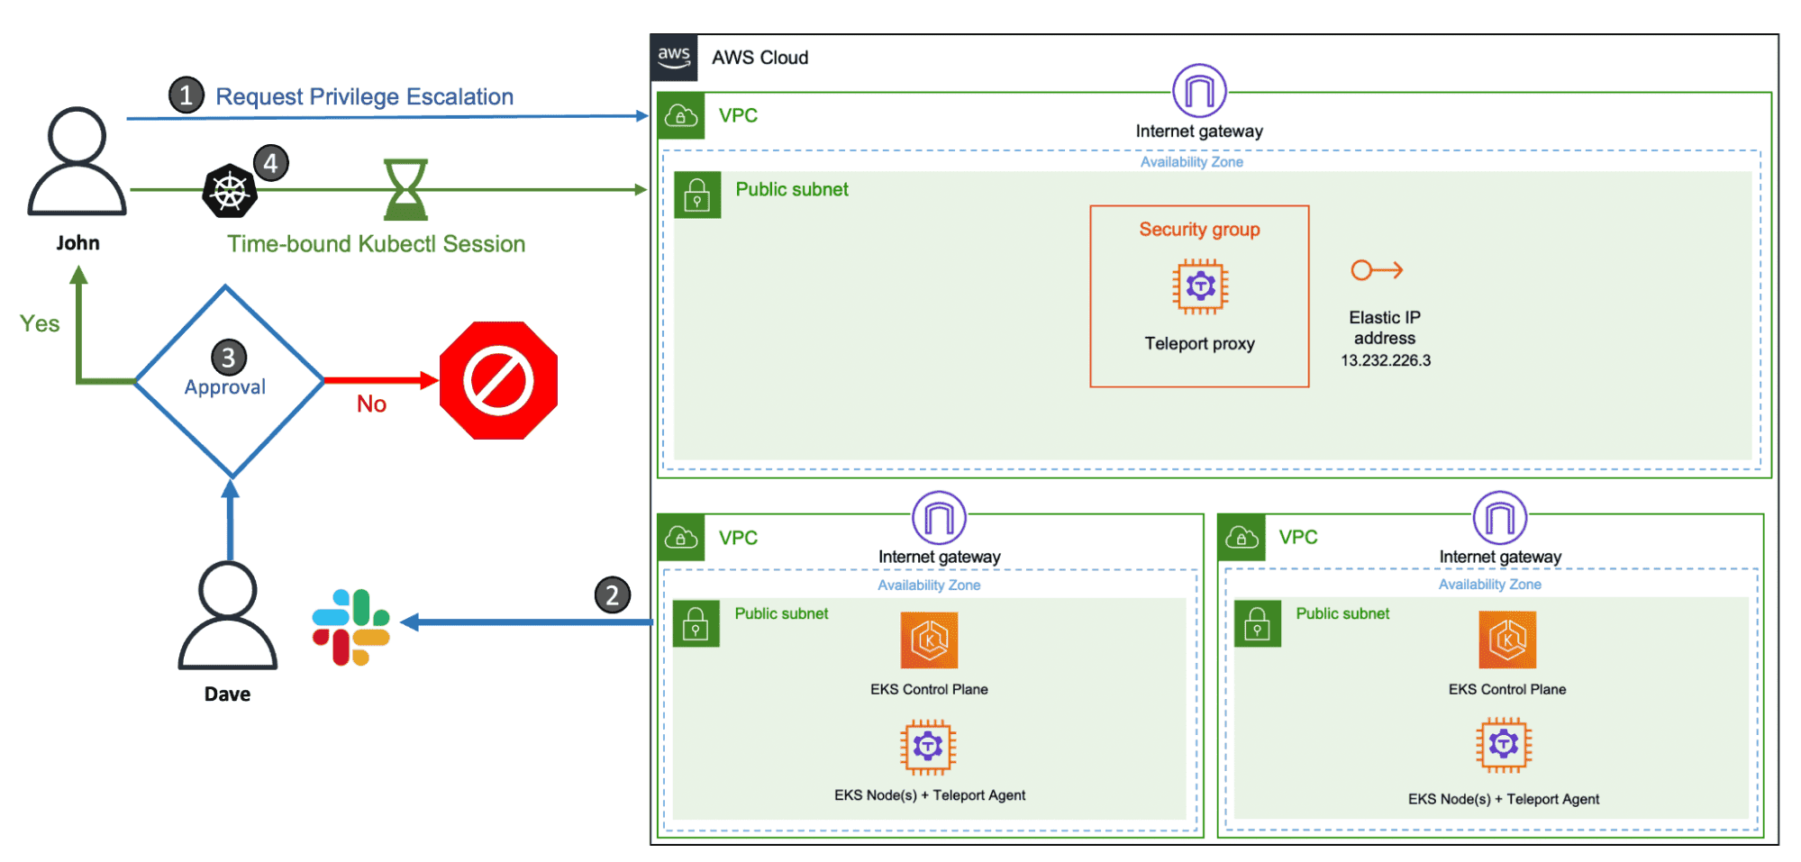1801x862 pixels.
Task: Click the top 'Availability Zone' label
Action: coord(1192,162)
